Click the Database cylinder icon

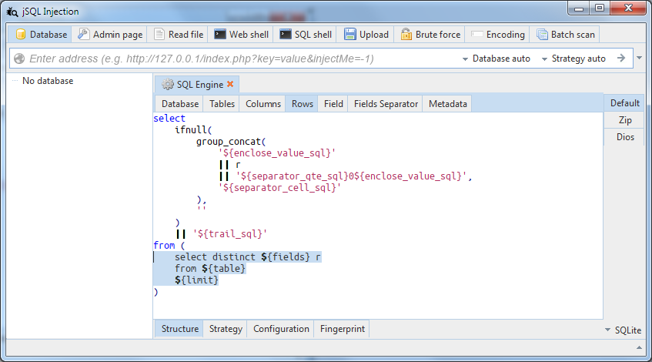click(x=20, y=35)
